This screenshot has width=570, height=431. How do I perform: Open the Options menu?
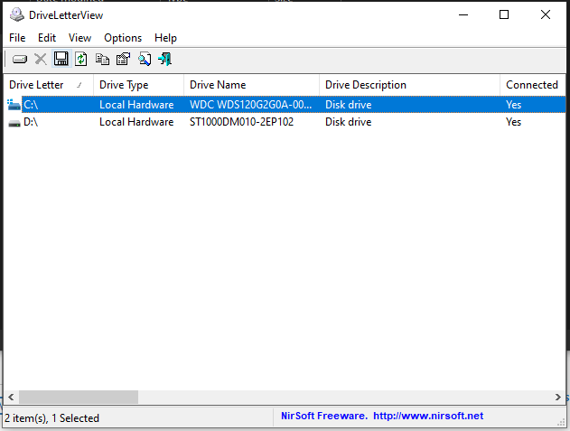(123, 38)
